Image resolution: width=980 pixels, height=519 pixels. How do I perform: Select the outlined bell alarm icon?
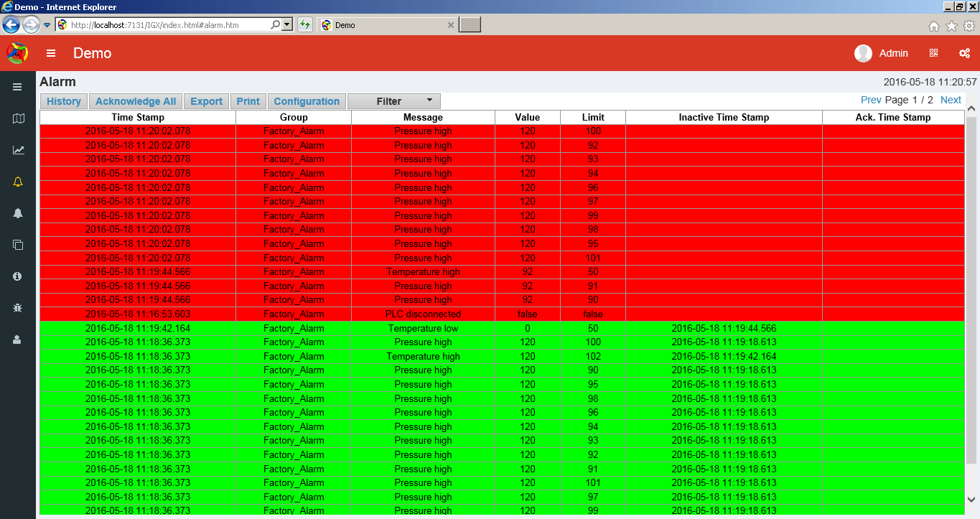[x=18, y=182]
